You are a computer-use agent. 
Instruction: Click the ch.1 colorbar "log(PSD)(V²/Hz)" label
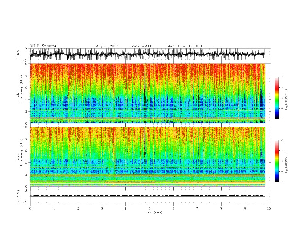click(x=287, y=100)
